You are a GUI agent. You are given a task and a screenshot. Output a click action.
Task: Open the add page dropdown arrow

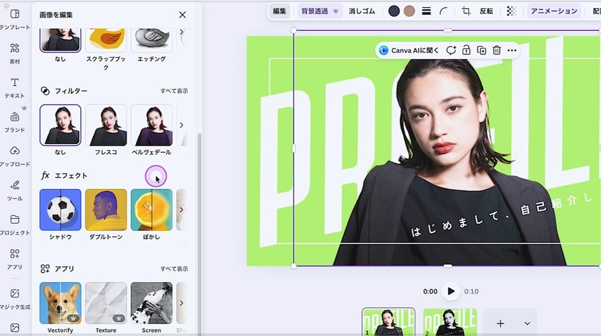tap(528, 323)
